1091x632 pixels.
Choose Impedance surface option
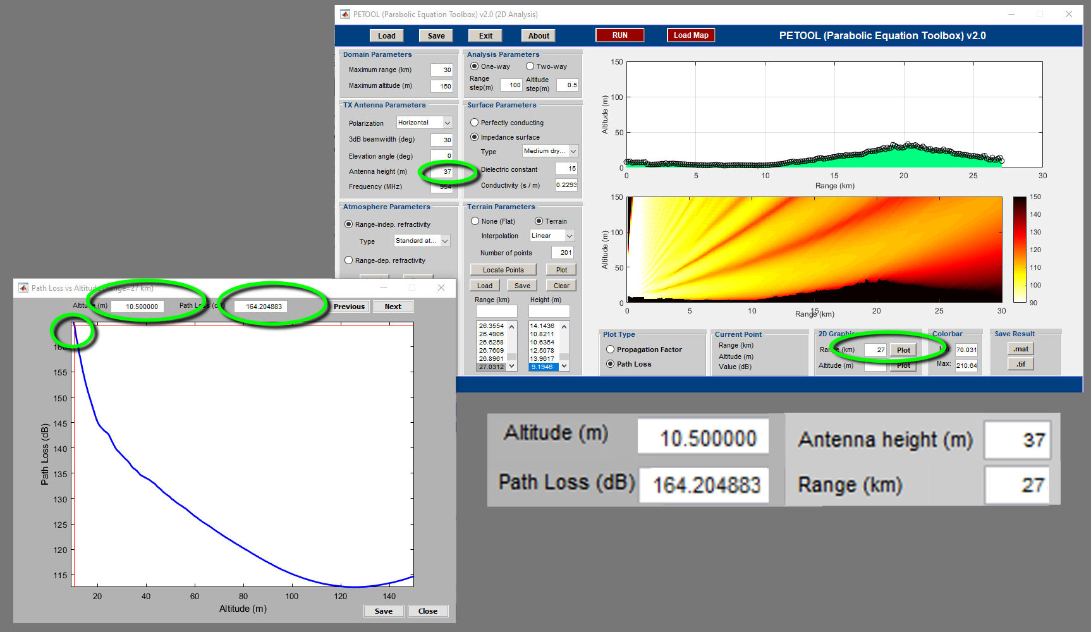click(x=474, y=137)
